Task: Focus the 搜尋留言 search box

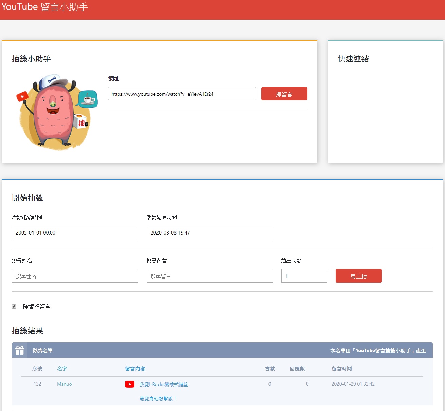Action: pyautogui.click(x=209, y=276)
